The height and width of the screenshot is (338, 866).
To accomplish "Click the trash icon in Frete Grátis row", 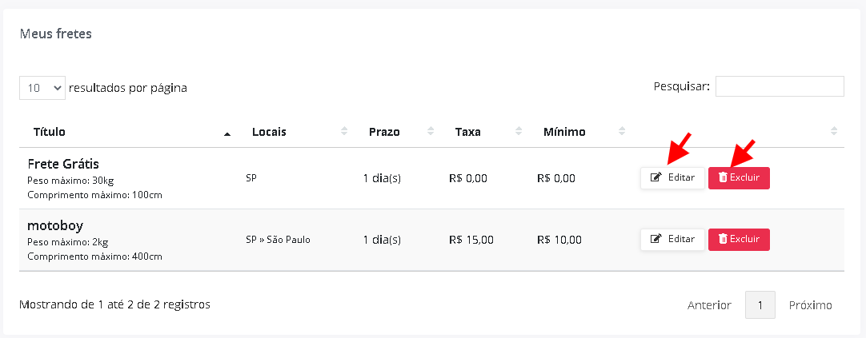I will click(x=723, y=177).
